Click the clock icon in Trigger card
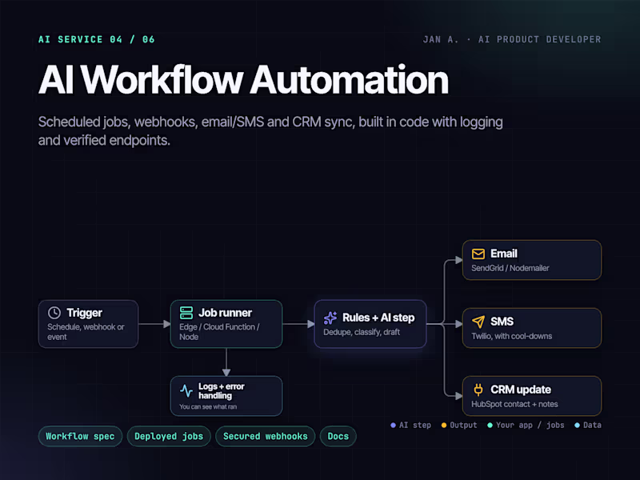This screenshot has width=640, height=480. (54, 313)
